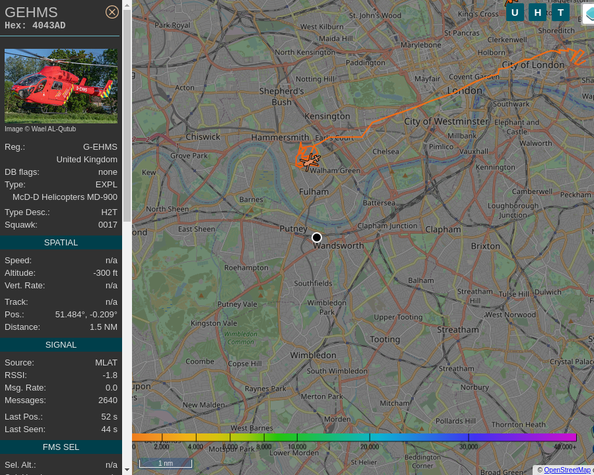This screenshot has width=594, height=475.
Task: Click the Distance value 1.5 NM
Action: click(x=104, y=327)
